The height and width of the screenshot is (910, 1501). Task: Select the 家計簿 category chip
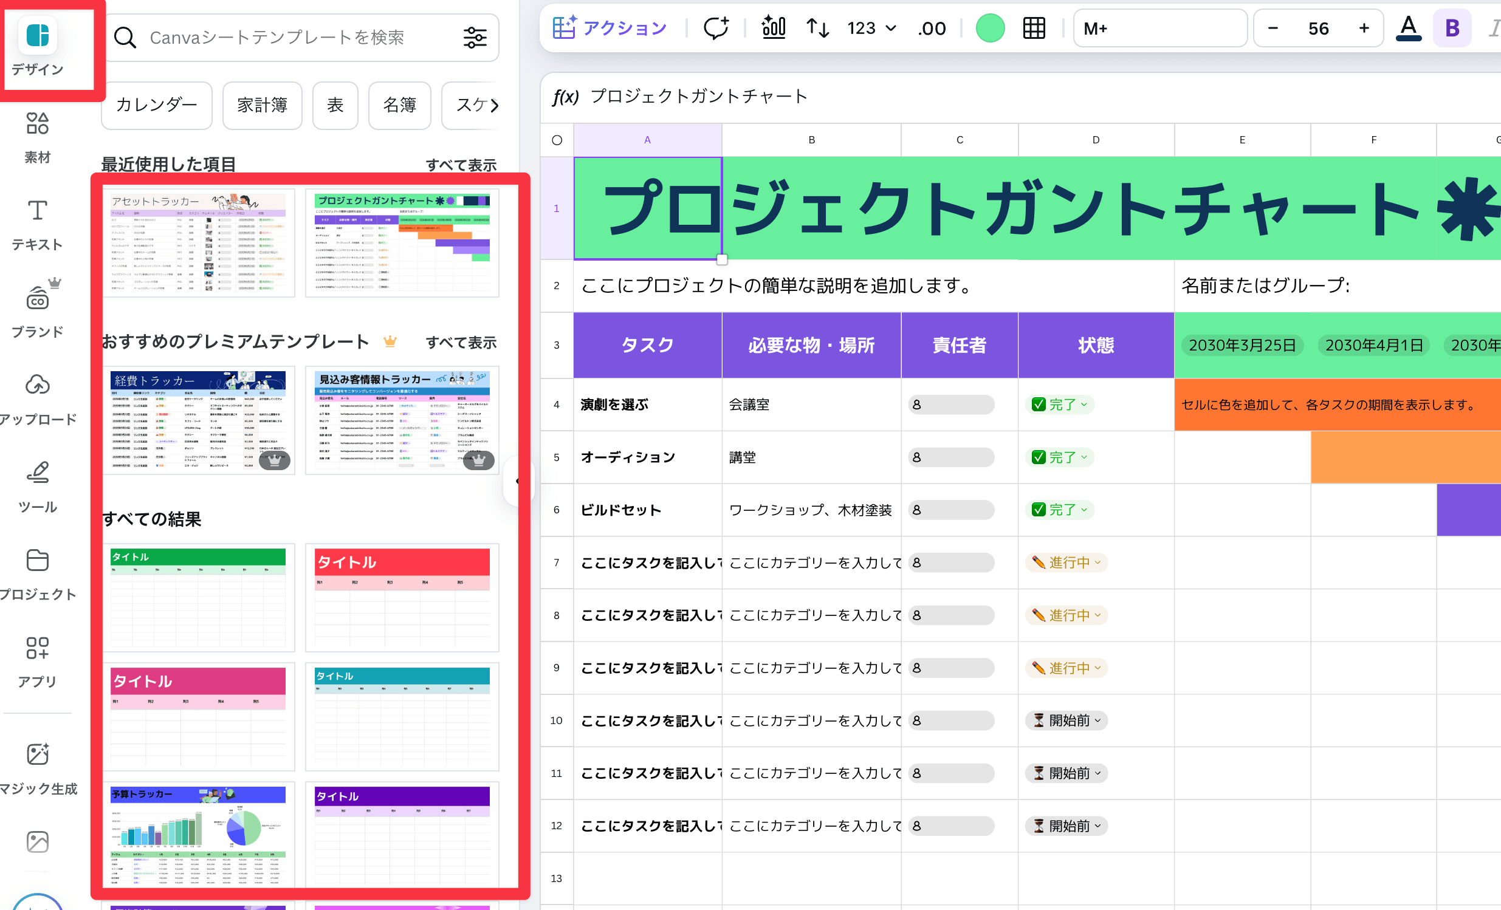tap(262, 104)
